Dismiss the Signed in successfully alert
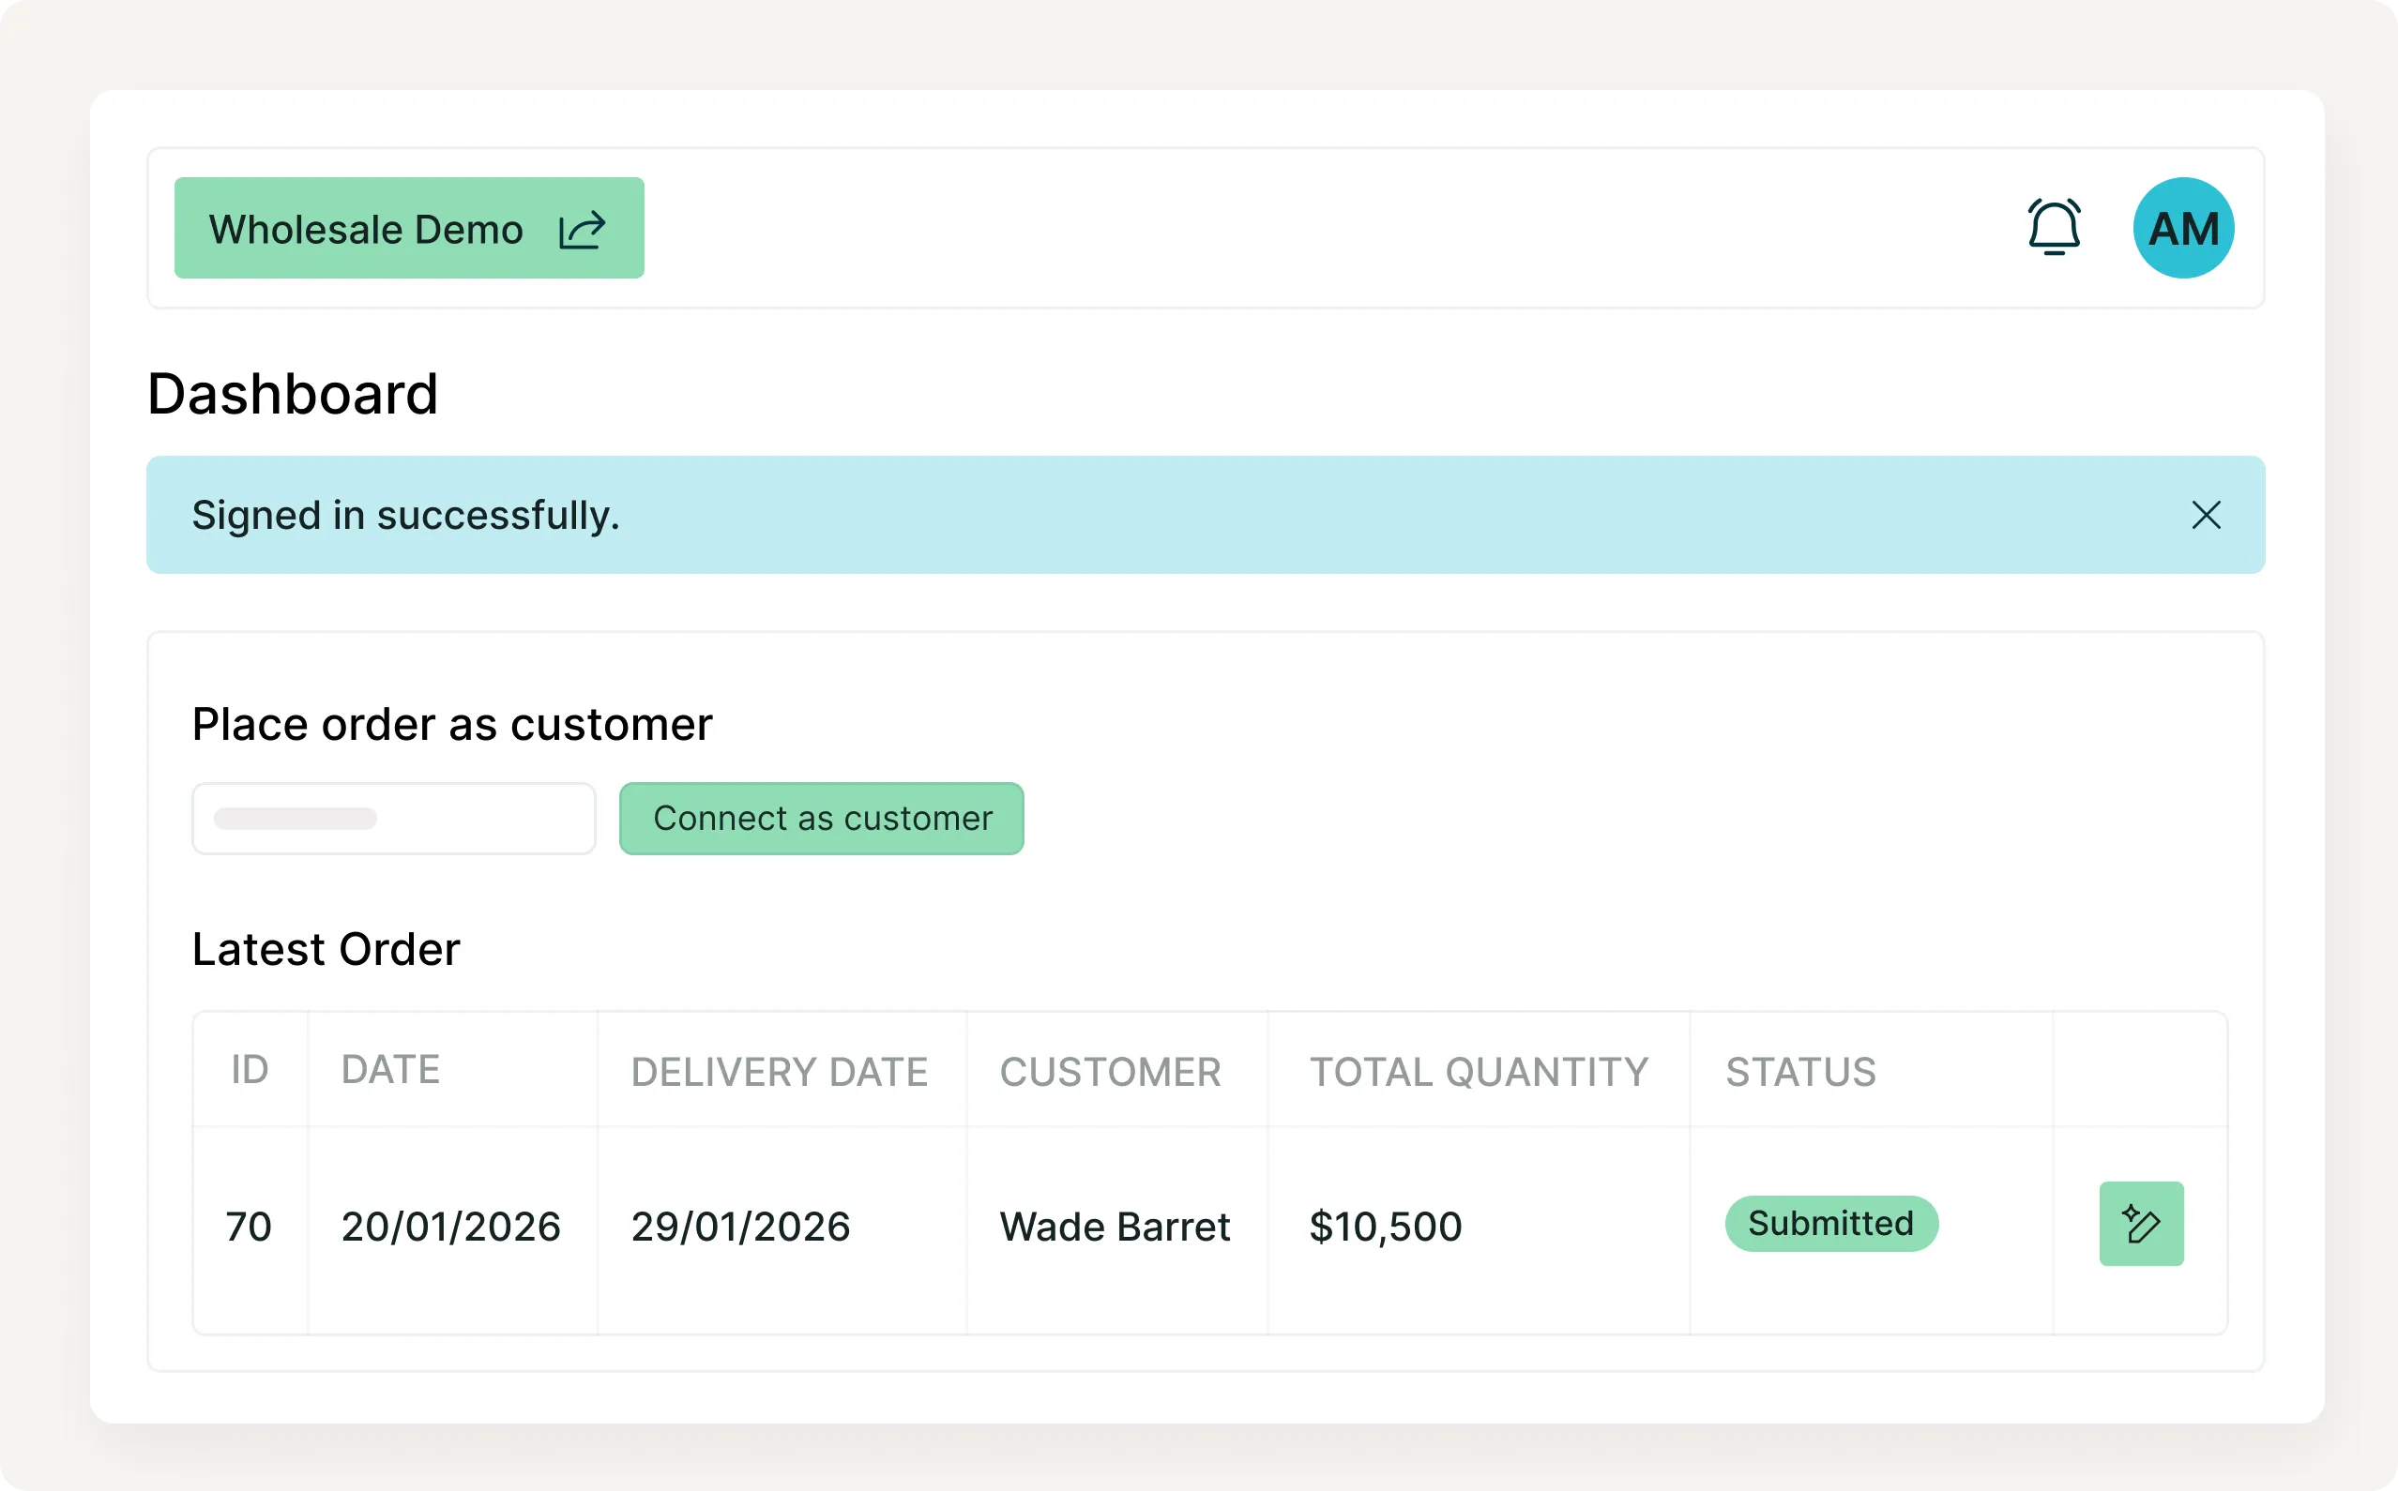The width and height of the screenshot is (2398, 1491). coord(2206,515)
